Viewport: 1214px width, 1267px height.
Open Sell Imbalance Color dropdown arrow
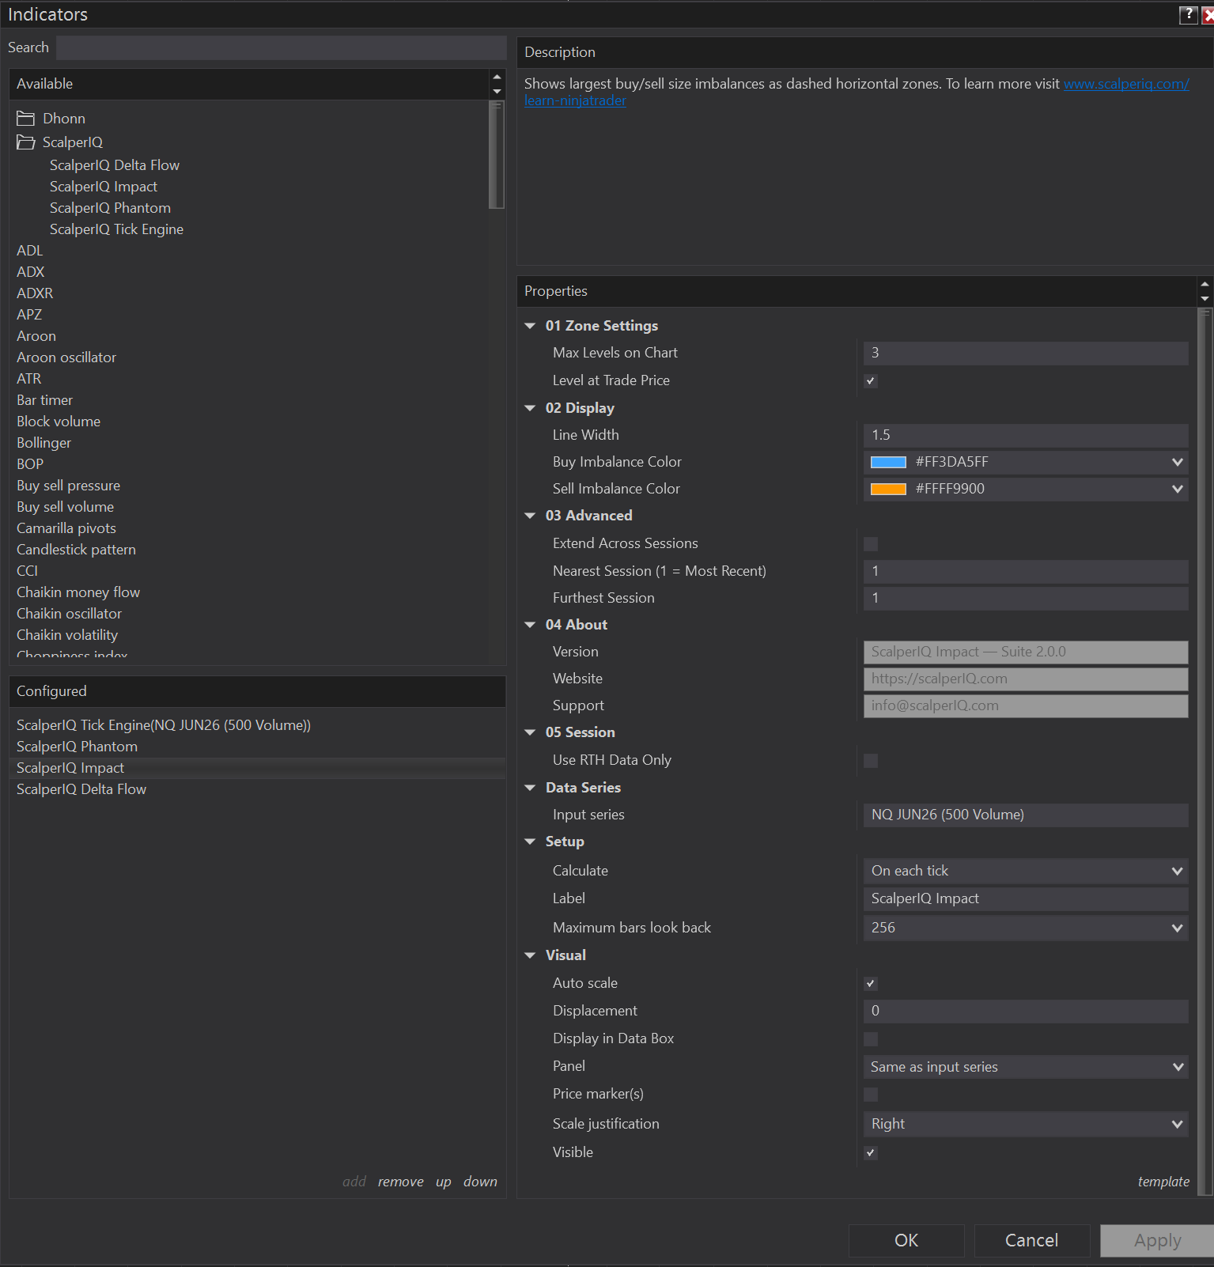coord(1177,489)
